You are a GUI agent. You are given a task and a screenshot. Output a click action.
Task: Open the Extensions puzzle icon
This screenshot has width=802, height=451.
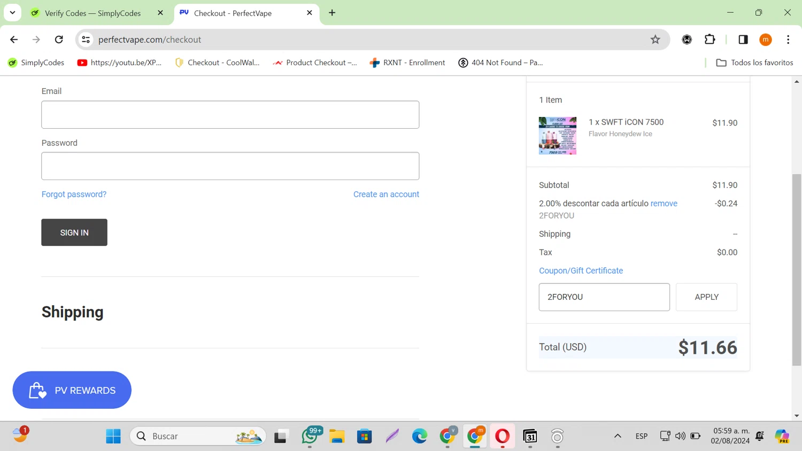click(710, 40)
